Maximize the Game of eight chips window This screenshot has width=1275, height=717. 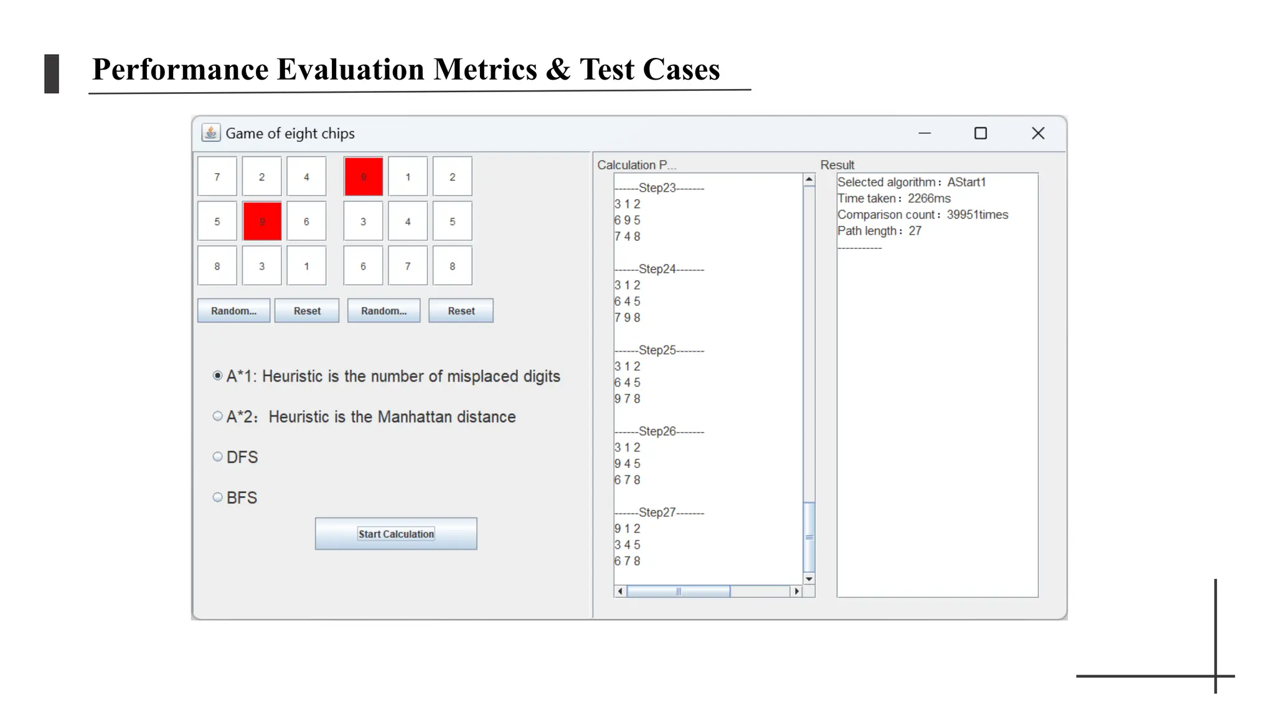[981, 133]
